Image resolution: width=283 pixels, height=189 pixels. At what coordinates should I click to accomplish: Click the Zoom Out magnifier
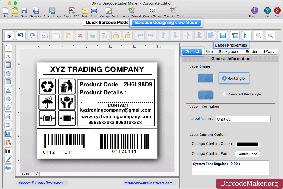tap(271, 35)
